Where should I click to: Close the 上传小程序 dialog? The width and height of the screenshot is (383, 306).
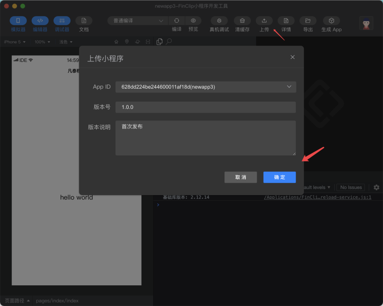tap(292, 57)
